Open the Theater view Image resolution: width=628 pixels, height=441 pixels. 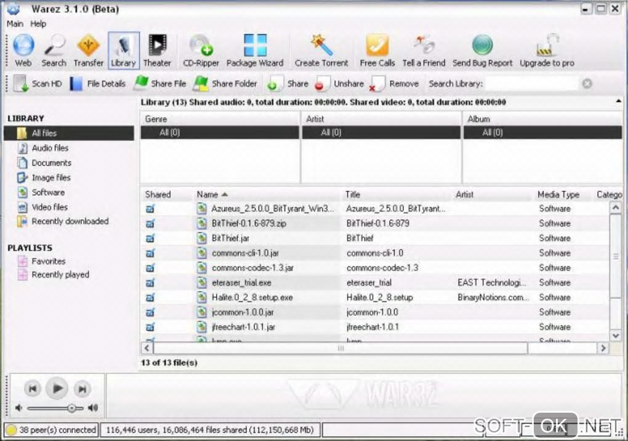point(157,50)
